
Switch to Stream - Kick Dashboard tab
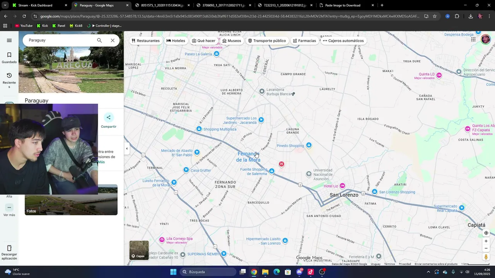pos(39,5)
